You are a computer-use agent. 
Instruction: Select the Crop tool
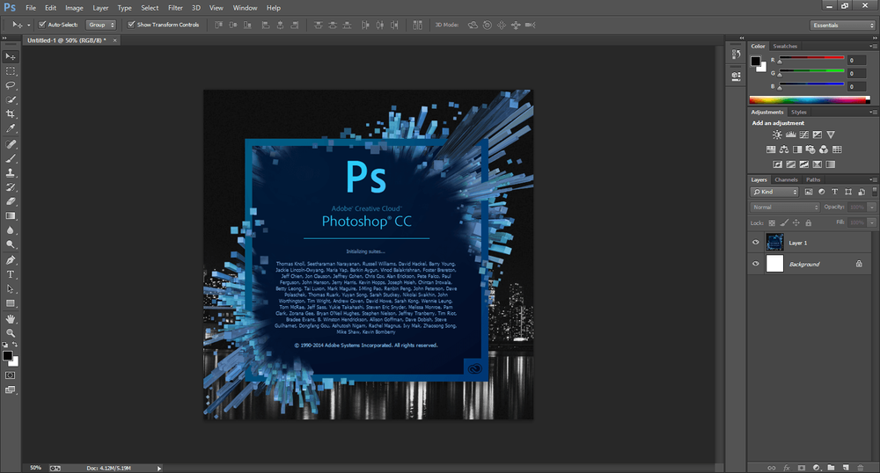coord(10,113)
